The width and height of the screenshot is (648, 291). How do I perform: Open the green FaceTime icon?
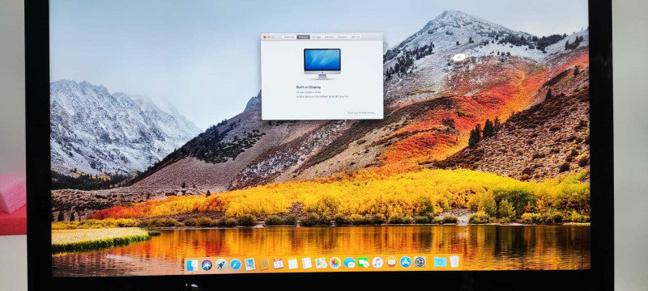tap(364, 263)
